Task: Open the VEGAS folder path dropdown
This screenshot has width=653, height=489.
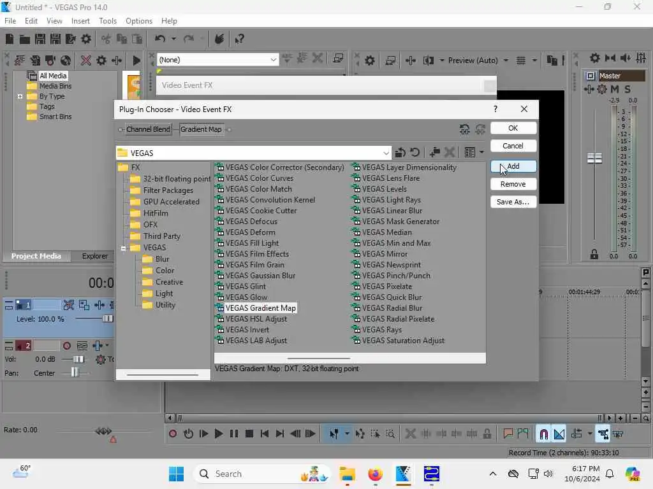Action: (x=386, y=153)
